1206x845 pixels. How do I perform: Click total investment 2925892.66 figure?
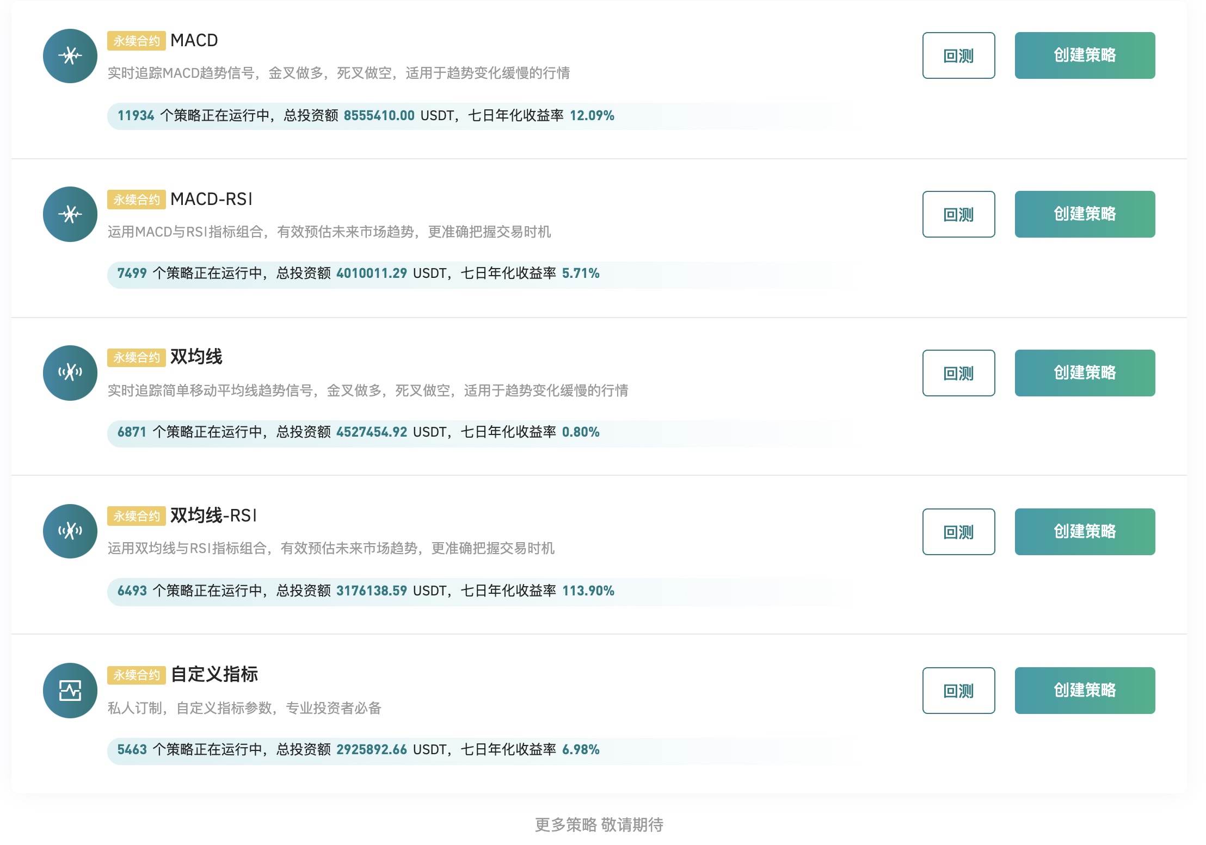tap(372, 749)
